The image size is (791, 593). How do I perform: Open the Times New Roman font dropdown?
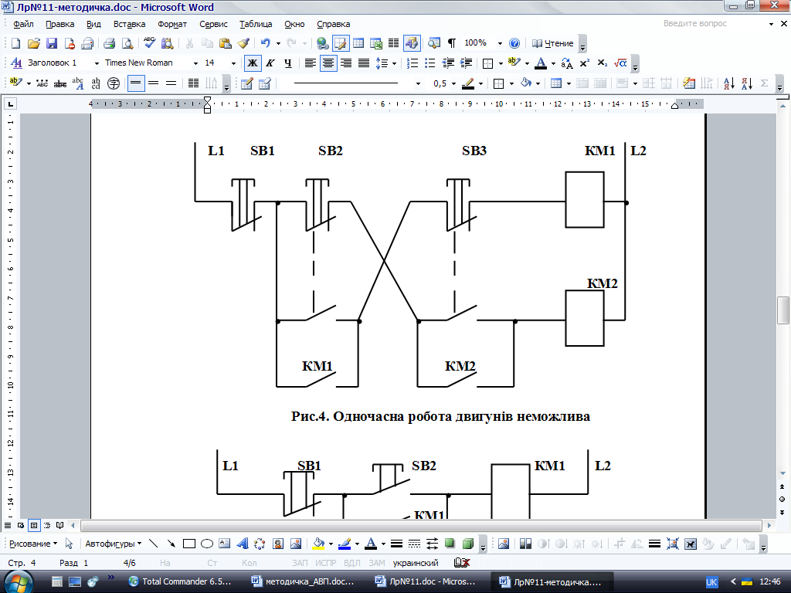click(x=195, y=63)
